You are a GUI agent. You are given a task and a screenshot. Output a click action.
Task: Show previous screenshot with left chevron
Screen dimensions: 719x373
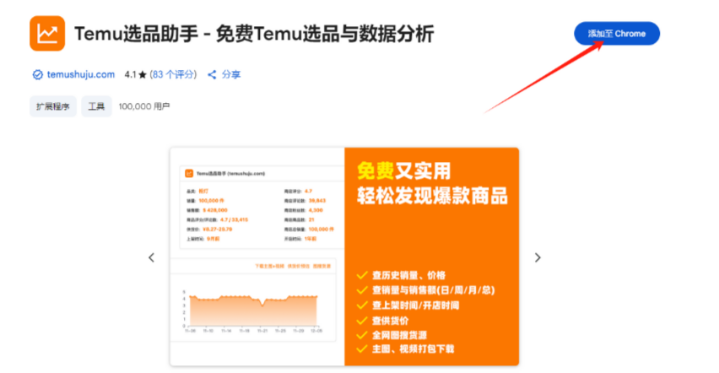pos(151,258)
